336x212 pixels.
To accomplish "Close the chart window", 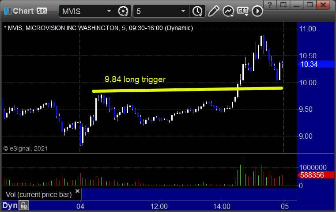I will [x=323, y=5].
